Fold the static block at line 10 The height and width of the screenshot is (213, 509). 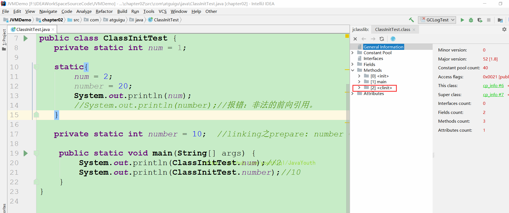[36, 67]
